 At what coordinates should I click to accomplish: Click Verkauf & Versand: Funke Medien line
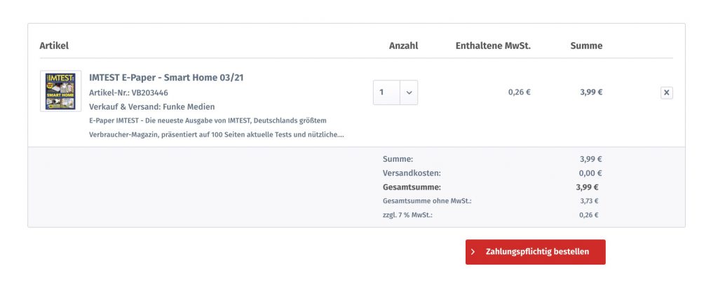coord(152,107)
